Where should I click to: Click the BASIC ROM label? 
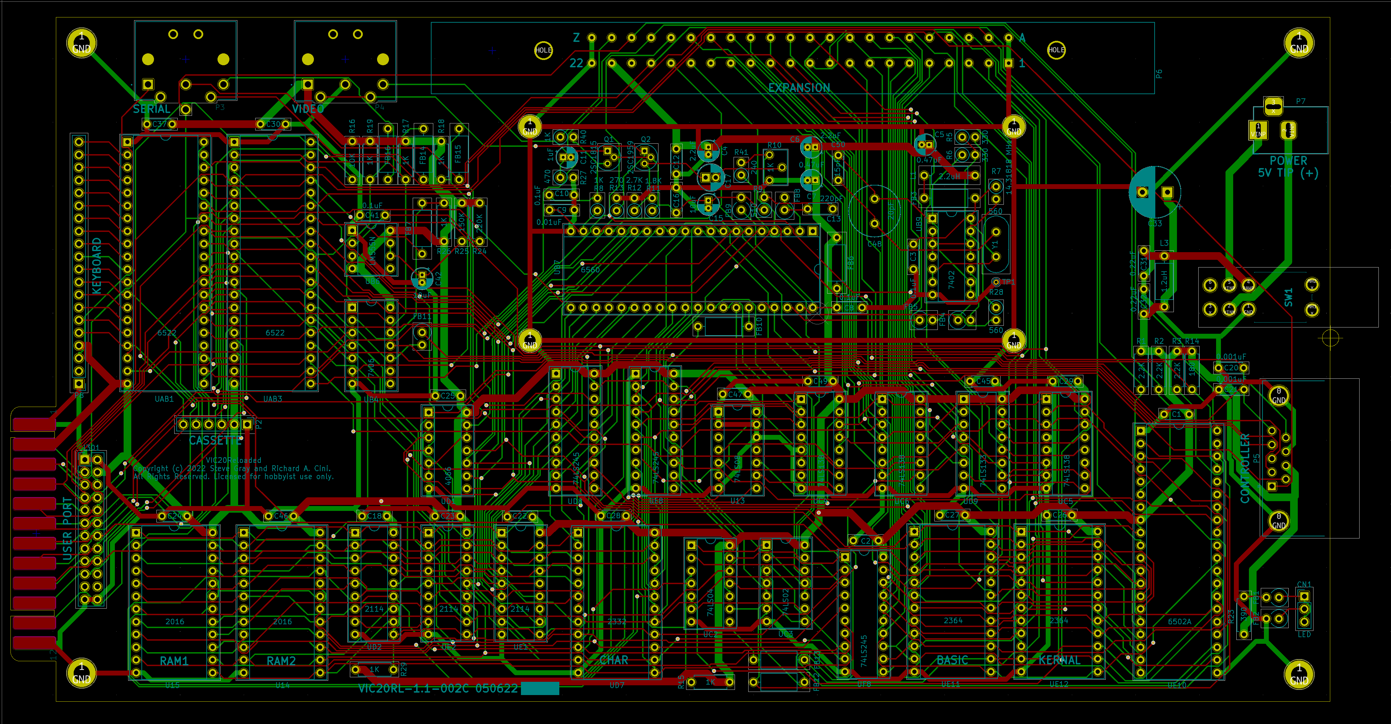[952, 660]
